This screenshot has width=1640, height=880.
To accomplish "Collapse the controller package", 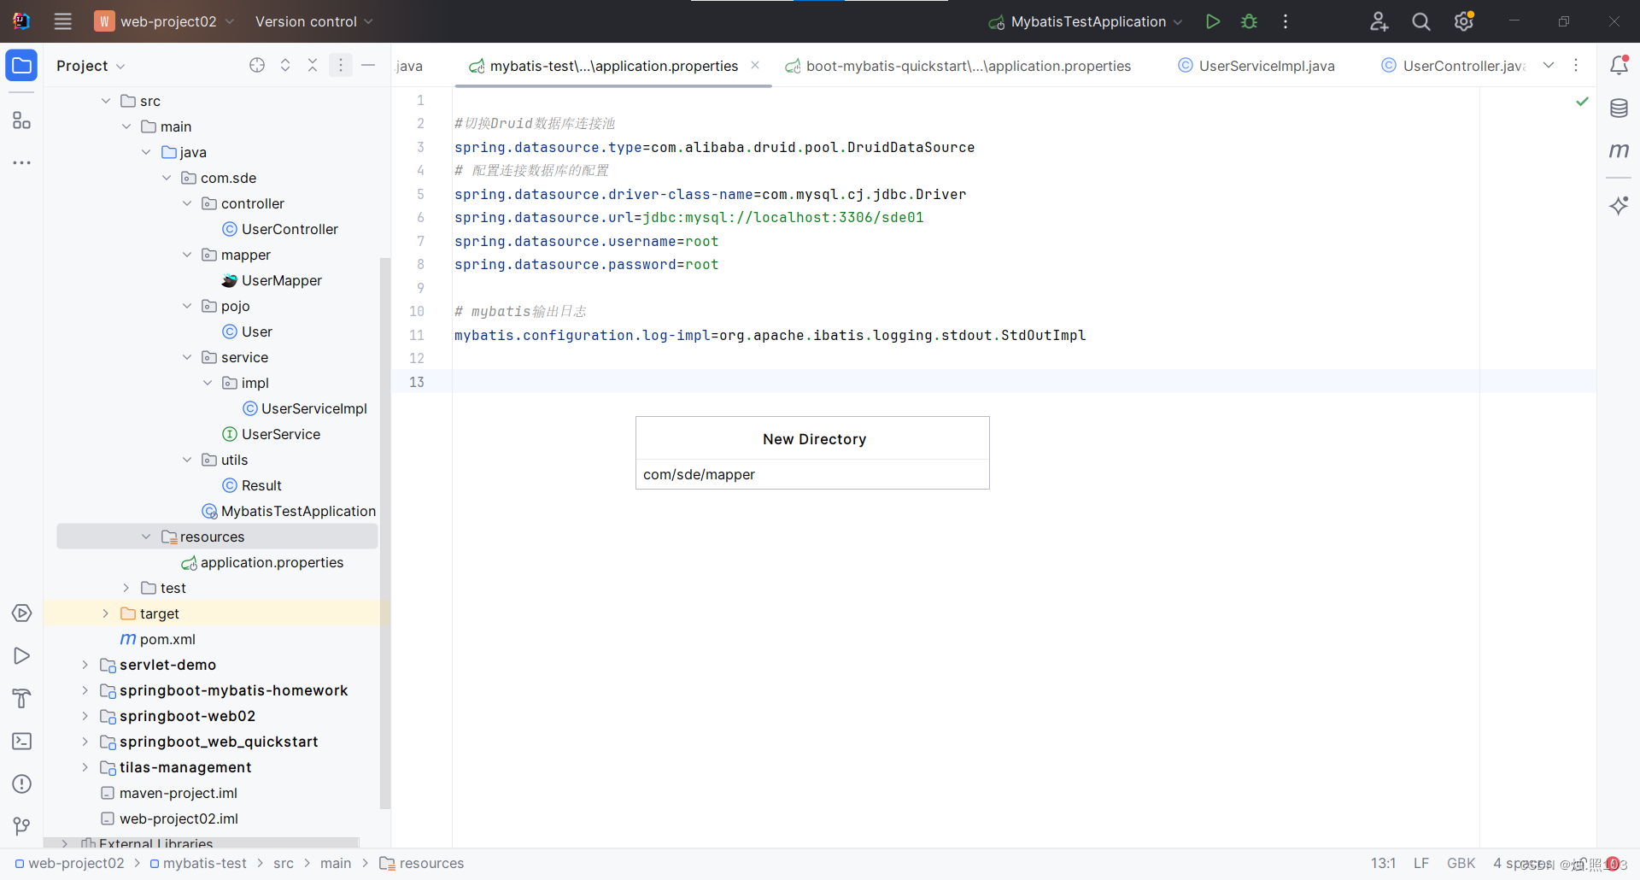I will click(187, 203).
